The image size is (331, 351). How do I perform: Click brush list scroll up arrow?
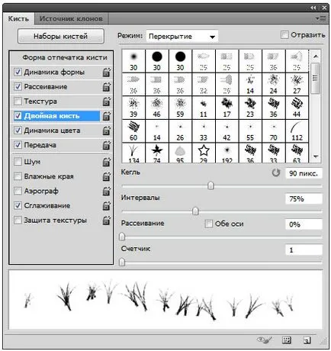[316, 56]
